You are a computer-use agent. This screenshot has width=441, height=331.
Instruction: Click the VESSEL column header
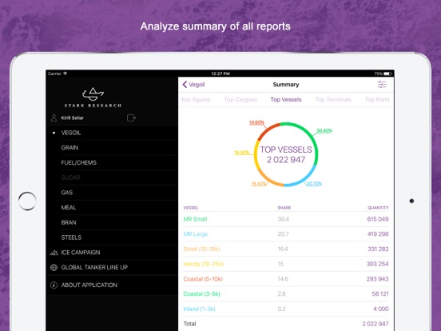click(191, 208)
